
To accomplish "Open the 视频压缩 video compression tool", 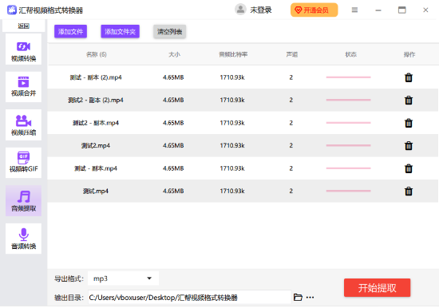I will [23, 125].
